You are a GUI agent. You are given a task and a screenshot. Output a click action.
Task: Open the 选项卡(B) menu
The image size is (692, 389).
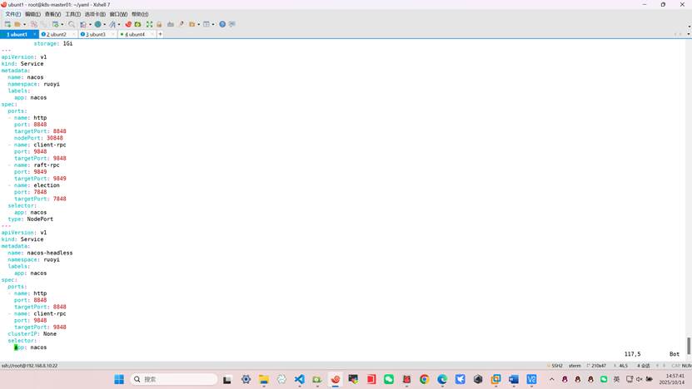pyautogui.click(x=95, y=14)
